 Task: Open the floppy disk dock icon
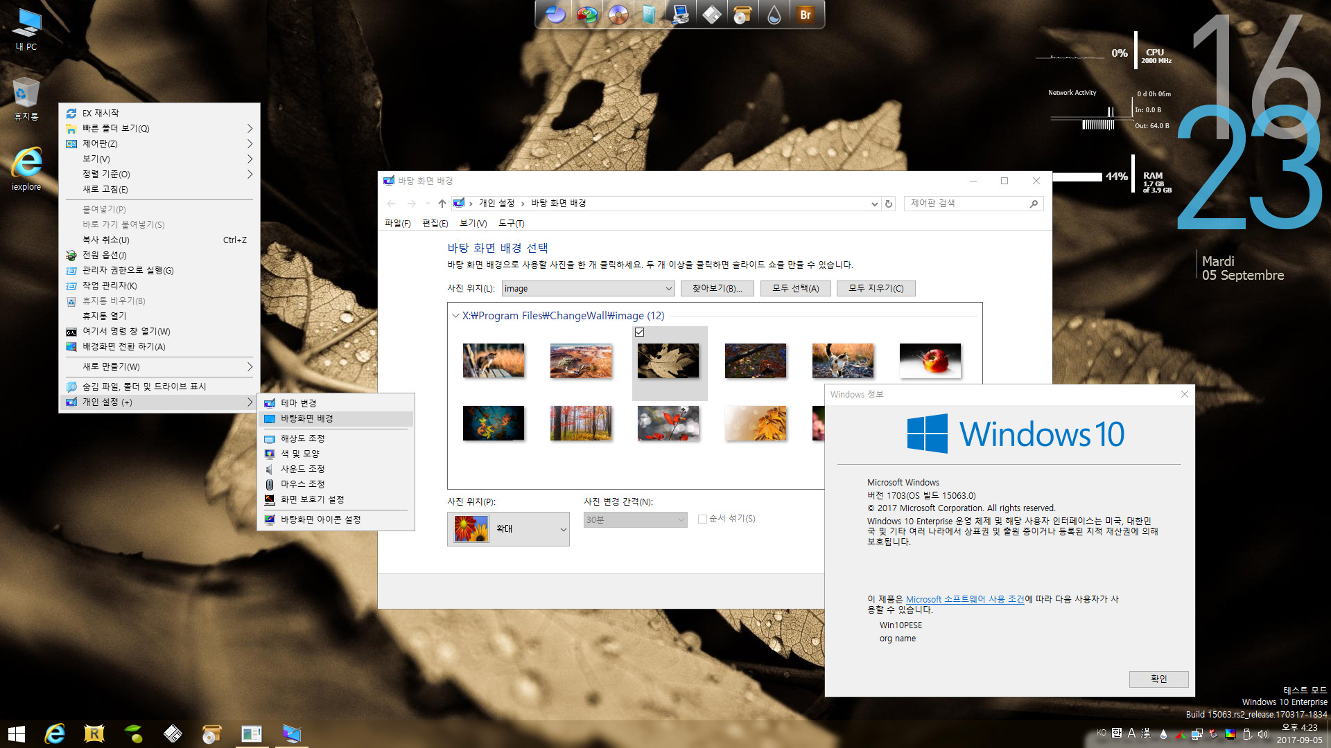point(711,15)
